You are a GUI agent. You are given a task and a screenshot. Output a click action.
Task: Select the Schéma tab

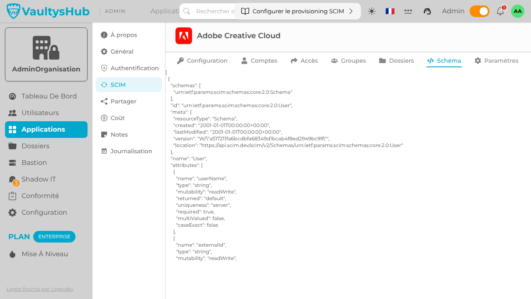tap(444, 61)
